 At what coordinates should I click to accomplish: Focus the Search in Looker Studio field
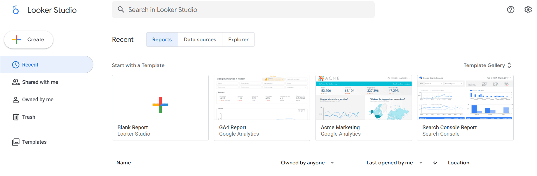click(243, 10)
